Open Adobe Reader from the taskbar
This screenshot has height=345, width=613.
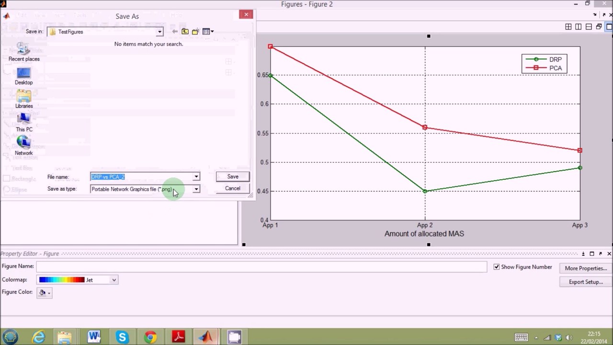click(x=179, y=337)
